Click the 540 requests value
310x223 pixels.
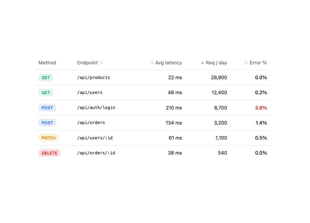click(x=223, y=153)
